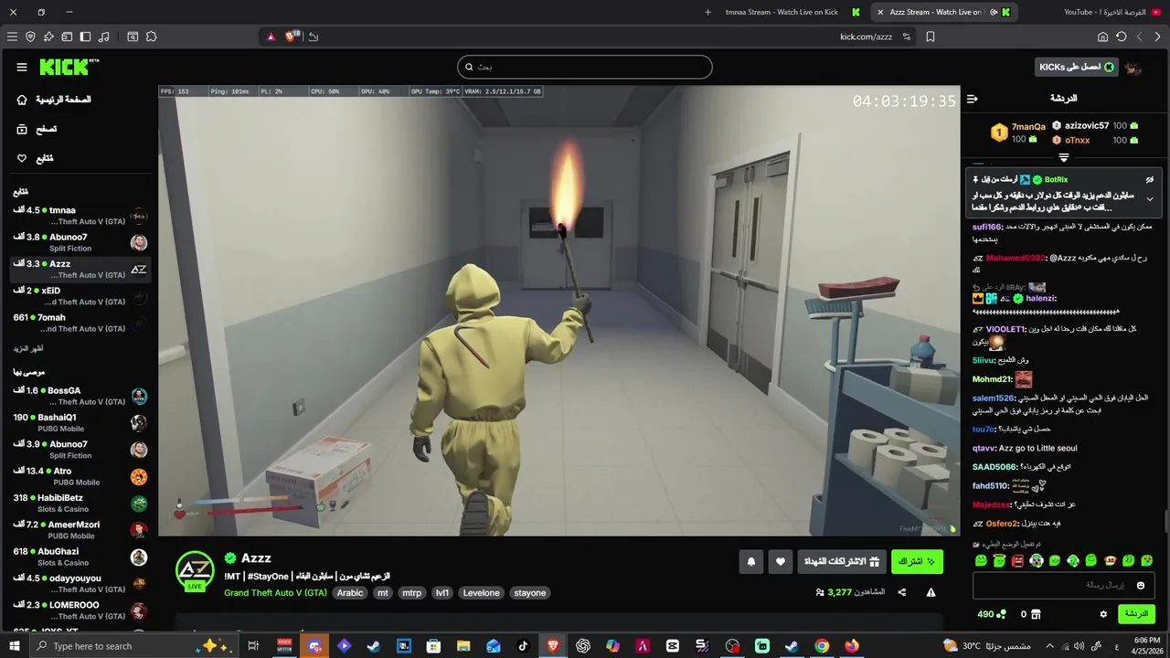Click the search field on Kick
This screenshot has height=658, width=1170.
[x=585, y=67]
